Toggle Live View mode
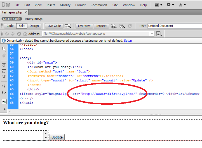The height and width of the screenshot is (148, 202). (84, 26)
